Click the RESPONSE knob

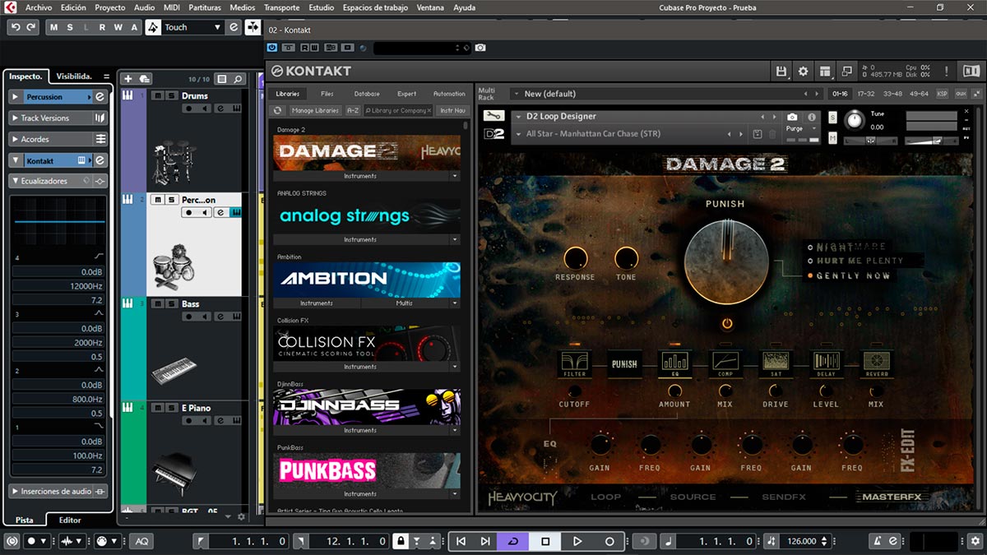tap(575, 259)
